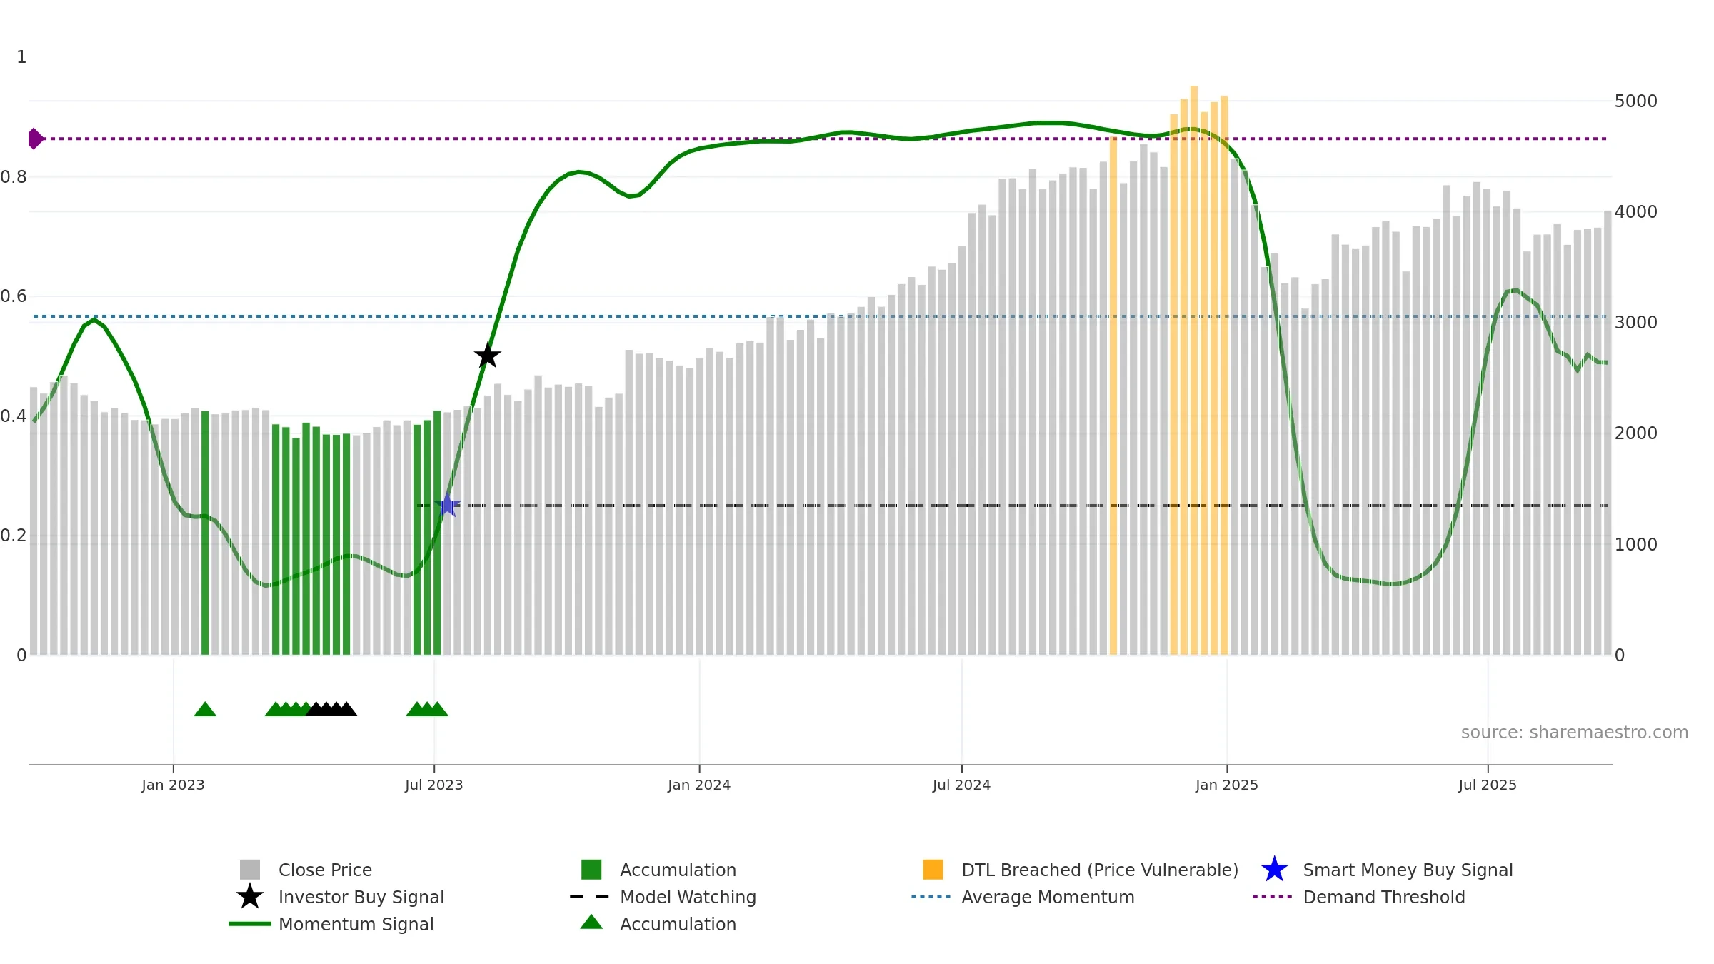Screen dimensions: 1714x964
Task: Click the Jan 2024 axis label
Action: click(x=699, y=785)
